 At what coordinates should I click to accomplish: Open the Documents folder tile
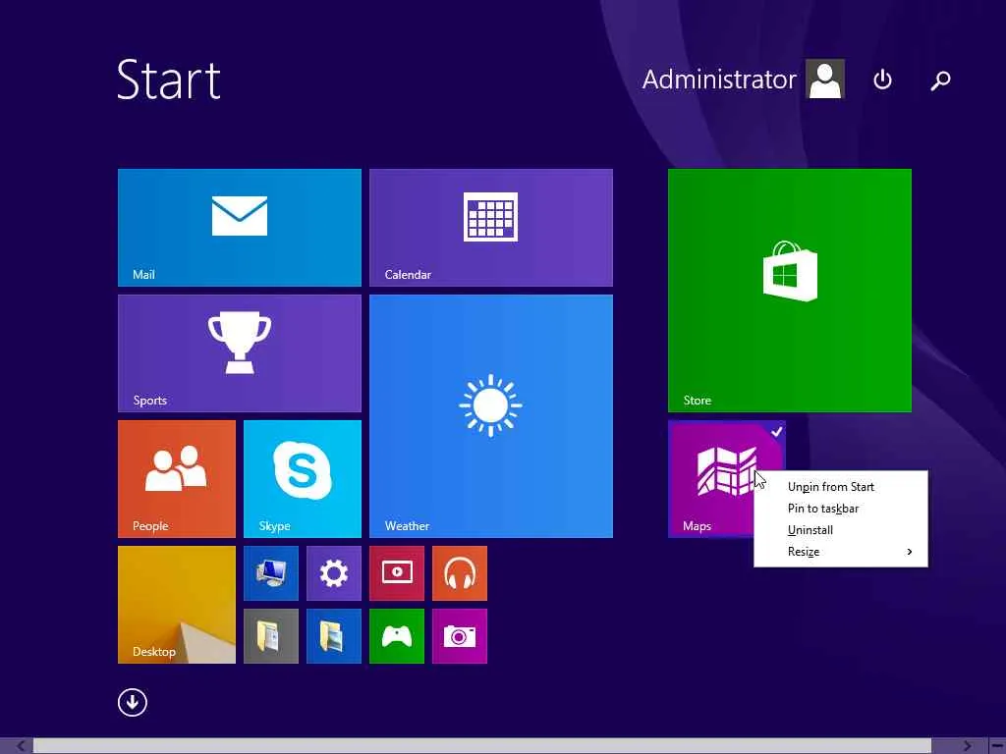(x=271, y=636)
